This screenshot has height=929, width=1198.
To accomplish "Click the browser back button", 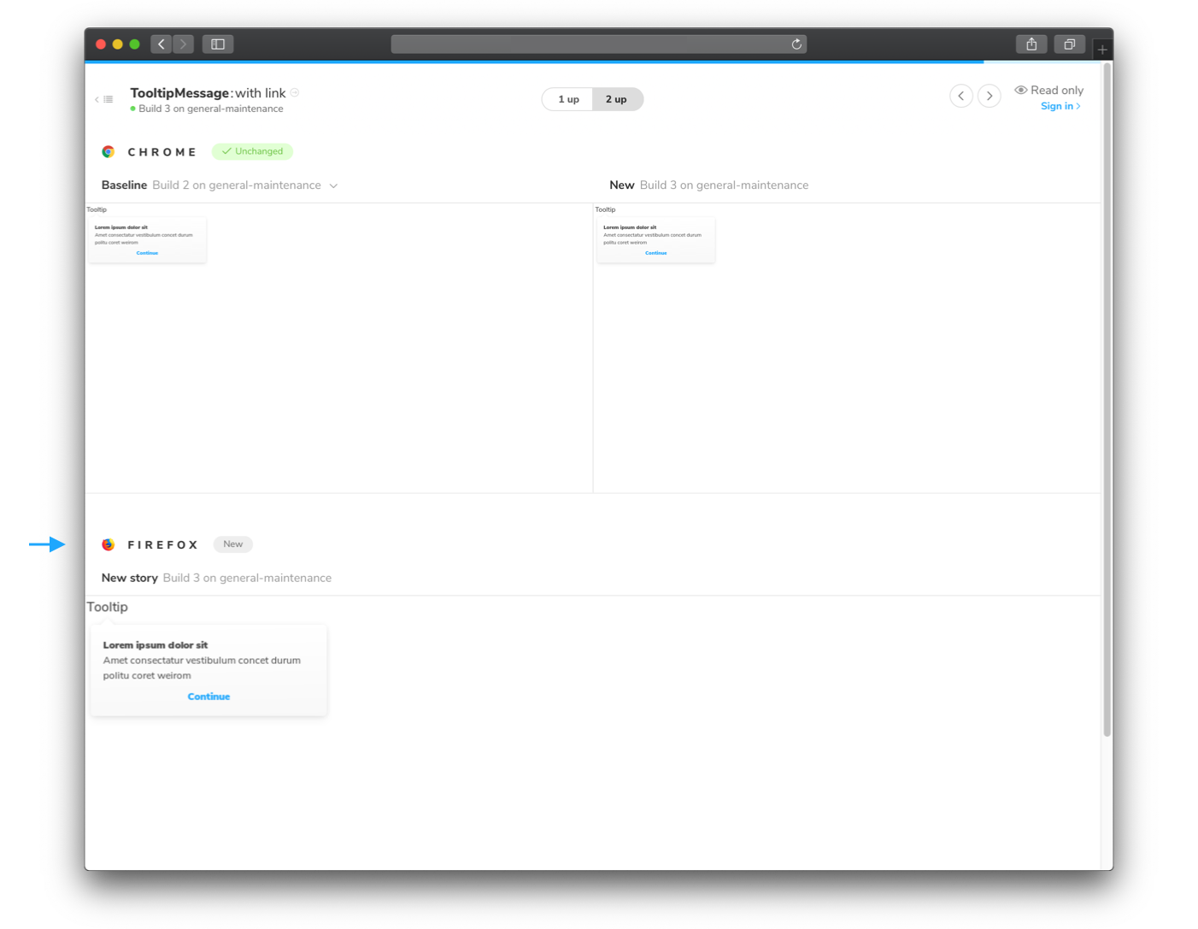I will coord(161,44).
